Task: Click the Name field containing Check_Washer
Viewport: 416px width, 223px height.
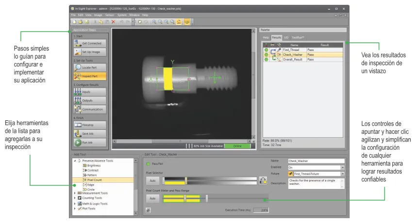Action: (x=316, y=160)
